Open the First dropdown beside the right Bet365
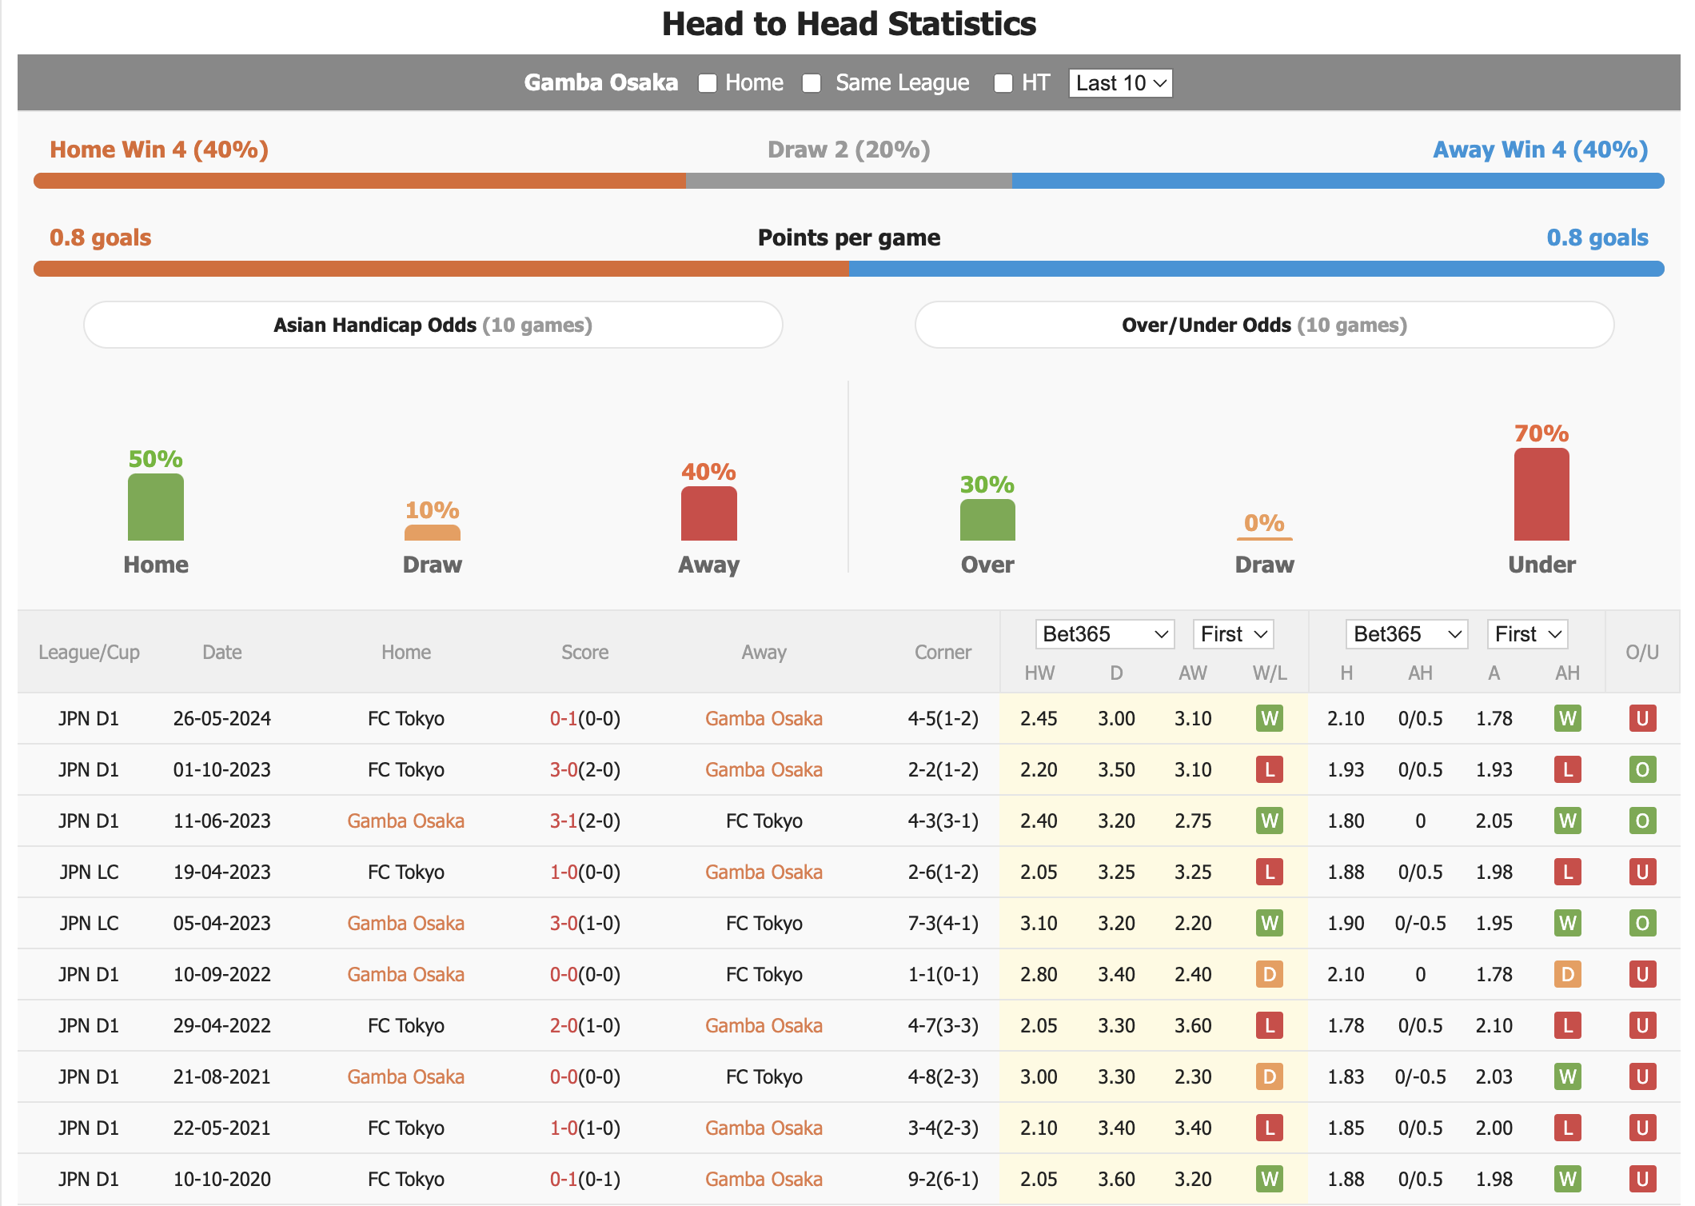 tap(1527, 634)
